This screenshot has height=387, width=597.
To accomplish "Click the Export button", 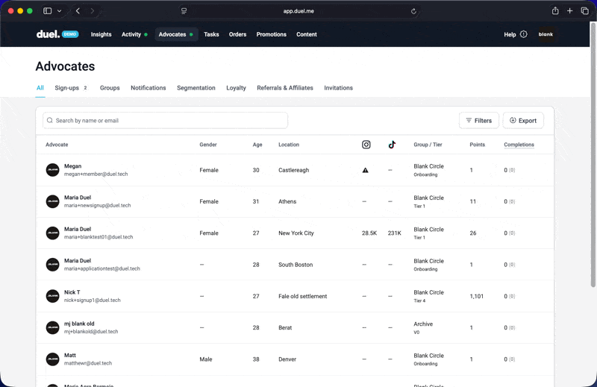I will click(522, 120).
